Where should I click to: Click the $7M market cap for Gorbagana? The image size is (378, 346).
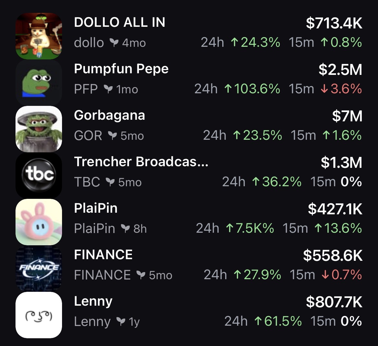click(x=347, y=116)
